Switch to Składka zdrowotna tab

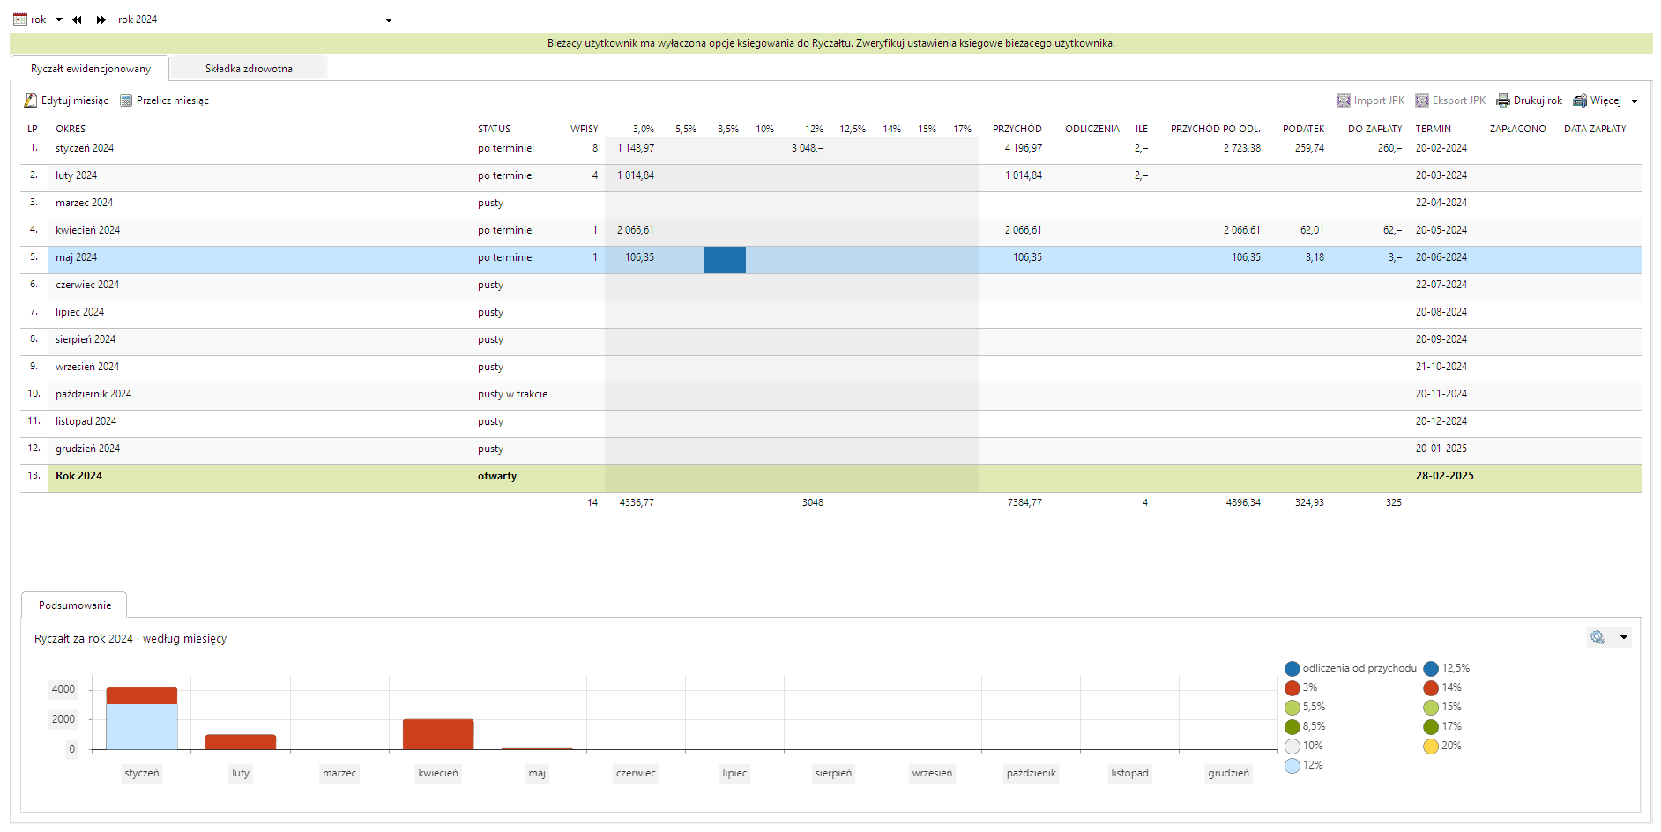(x=249, y=69)
